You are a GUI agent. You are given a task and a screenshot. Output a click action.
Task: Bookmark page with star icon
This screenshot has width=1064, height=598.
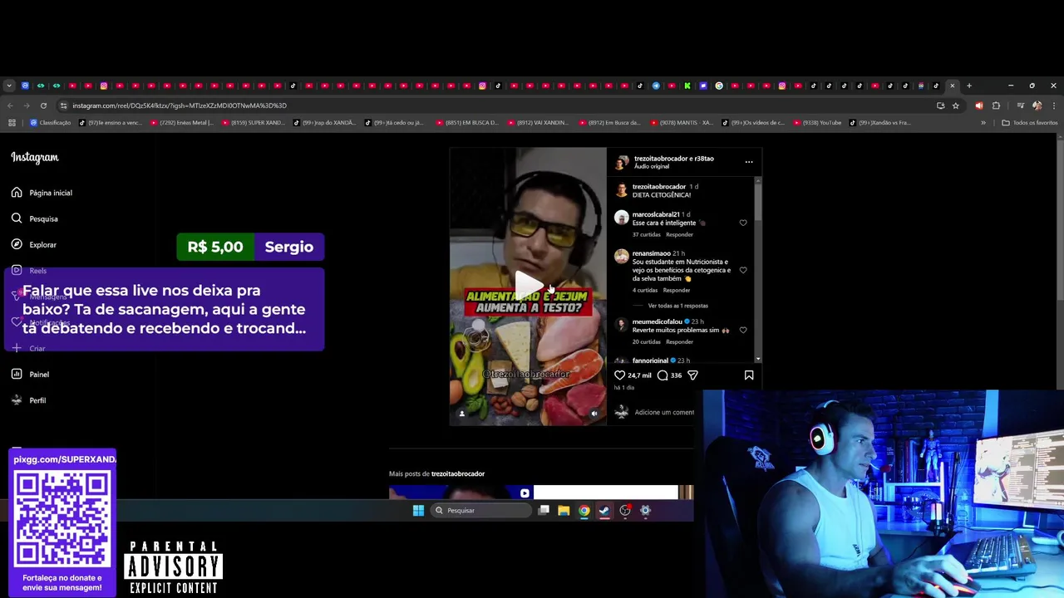click(x=955, y=105)
